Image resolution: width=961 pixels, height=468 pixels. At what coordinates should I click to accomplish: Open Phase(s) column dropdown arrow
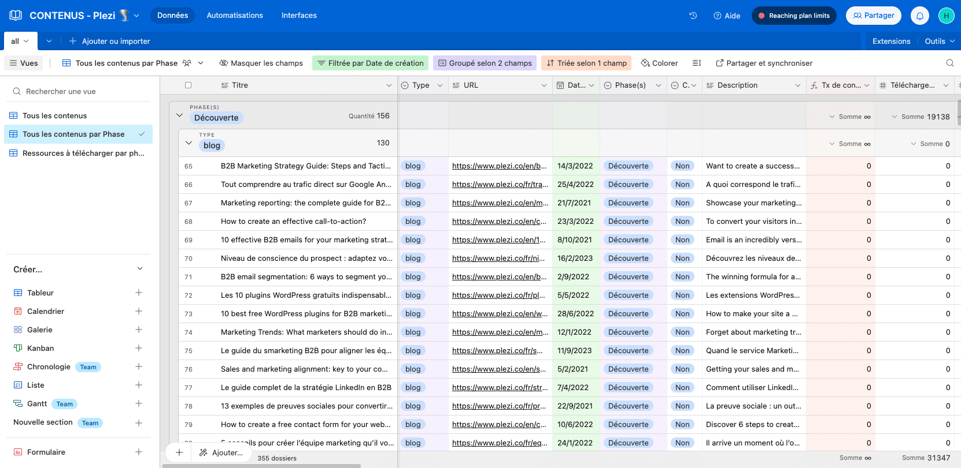(659, 85)
